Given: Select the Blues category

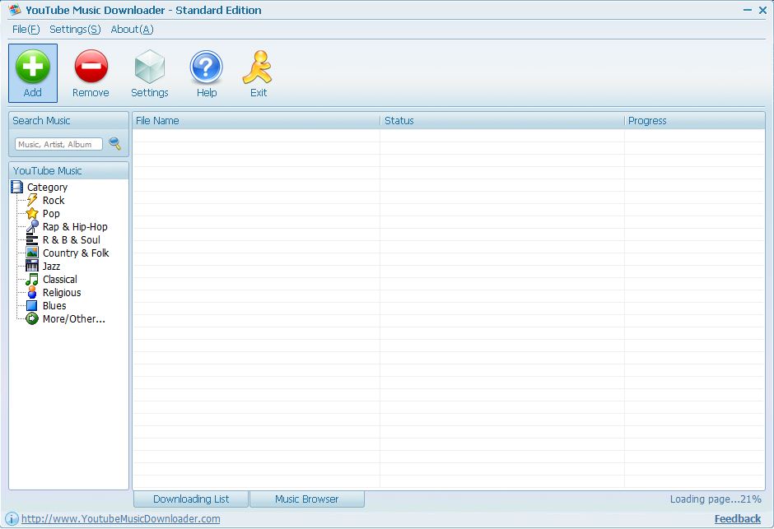Looking at the screenshot, I should coord(54,306).
